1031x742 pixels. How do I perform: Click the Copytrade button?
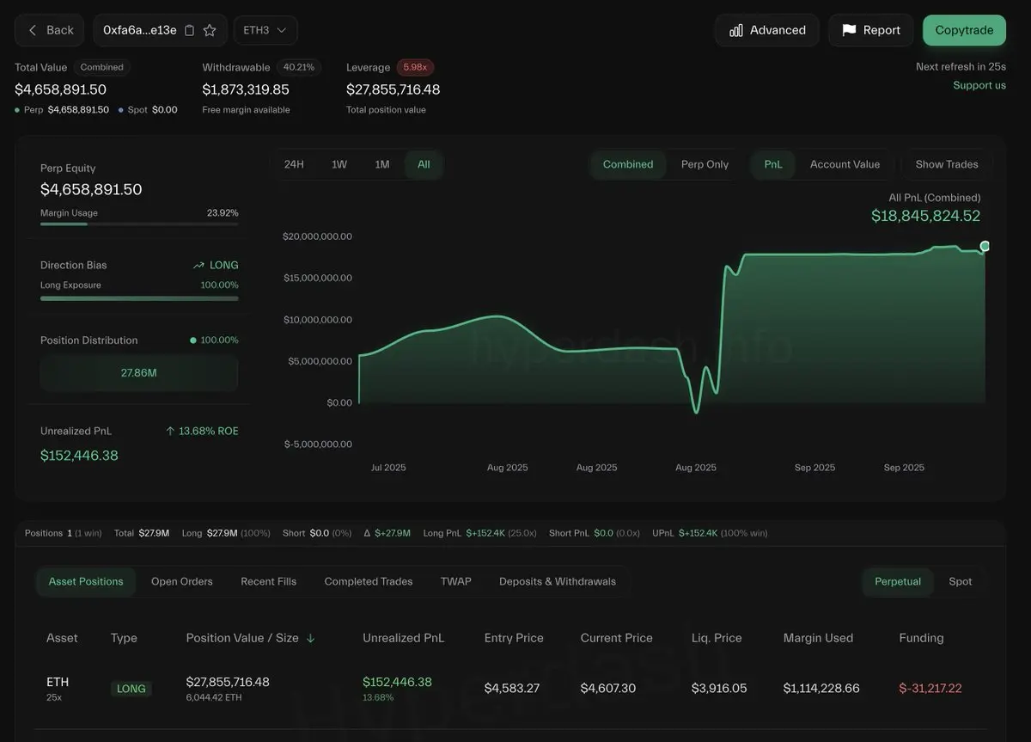(964, 30)
